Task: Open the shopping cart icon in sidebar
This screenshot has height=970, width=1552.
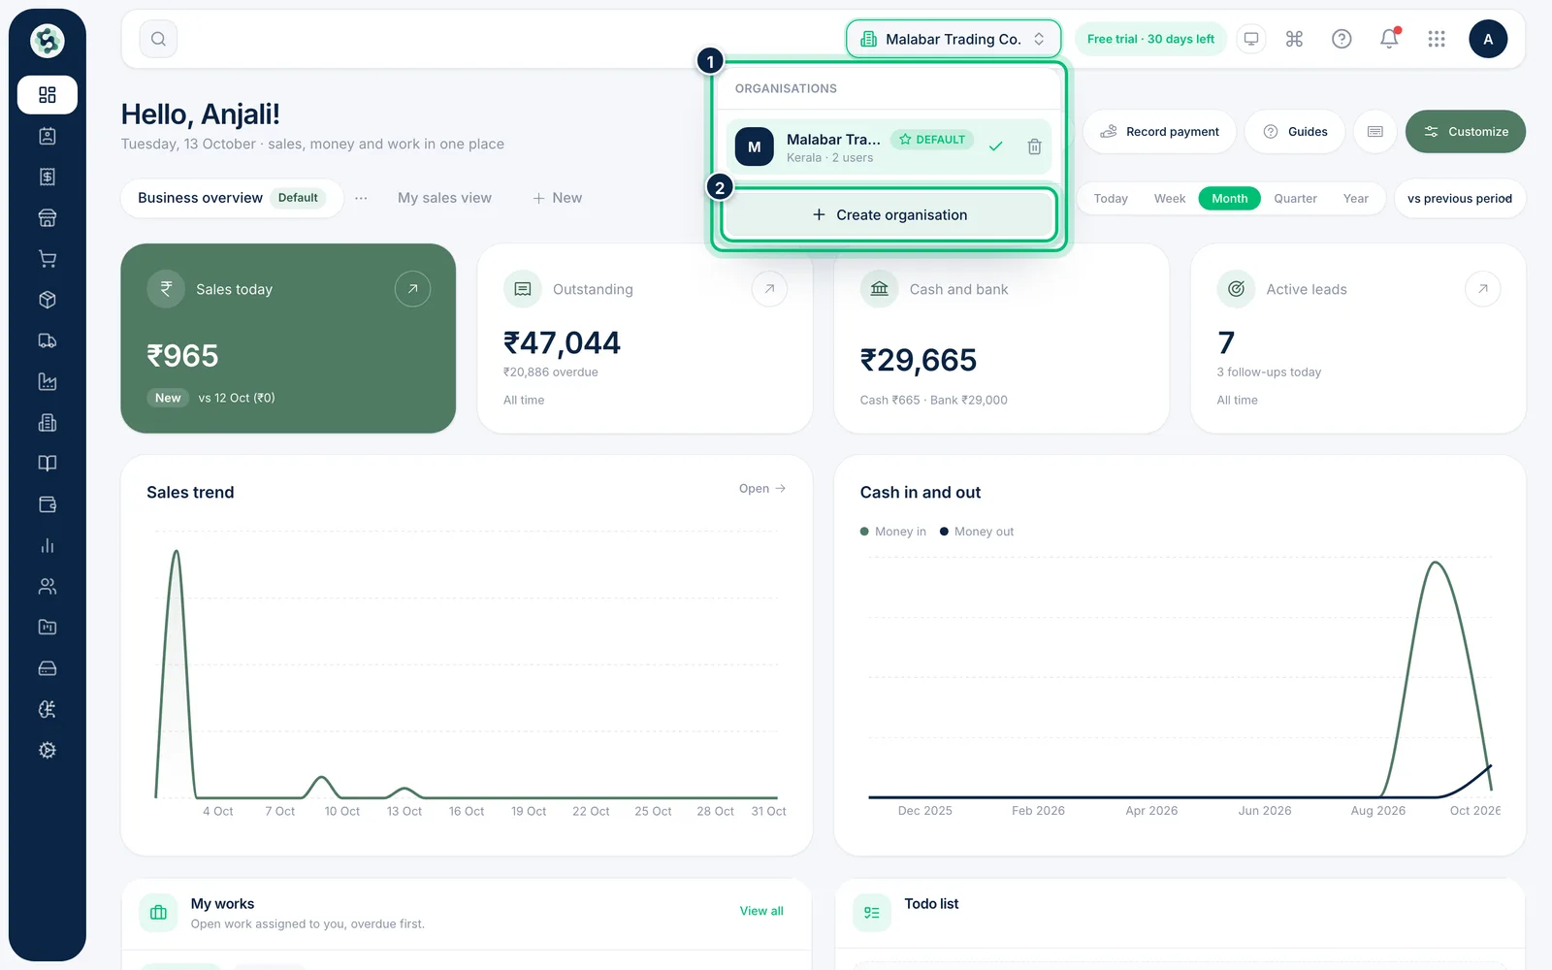Action: [47, 259]
